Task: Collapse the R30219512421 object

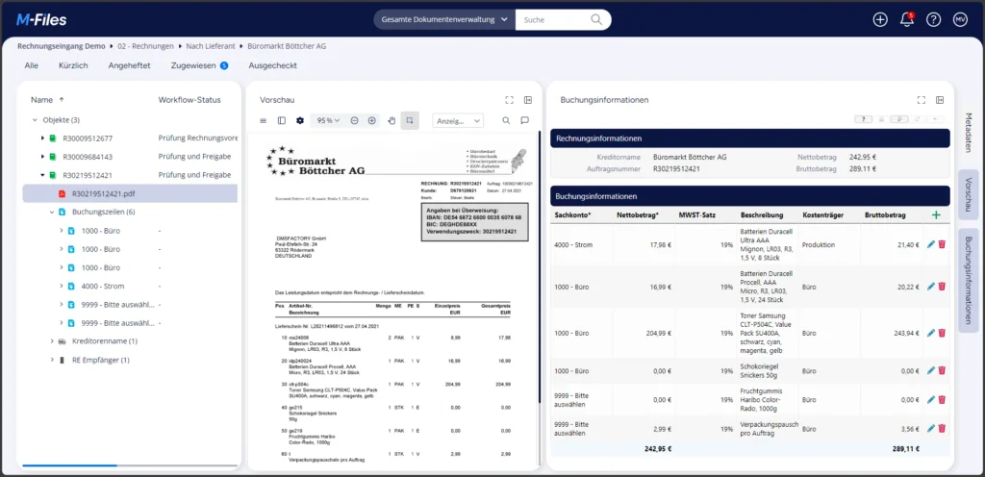Action: (x=42, y=175)
